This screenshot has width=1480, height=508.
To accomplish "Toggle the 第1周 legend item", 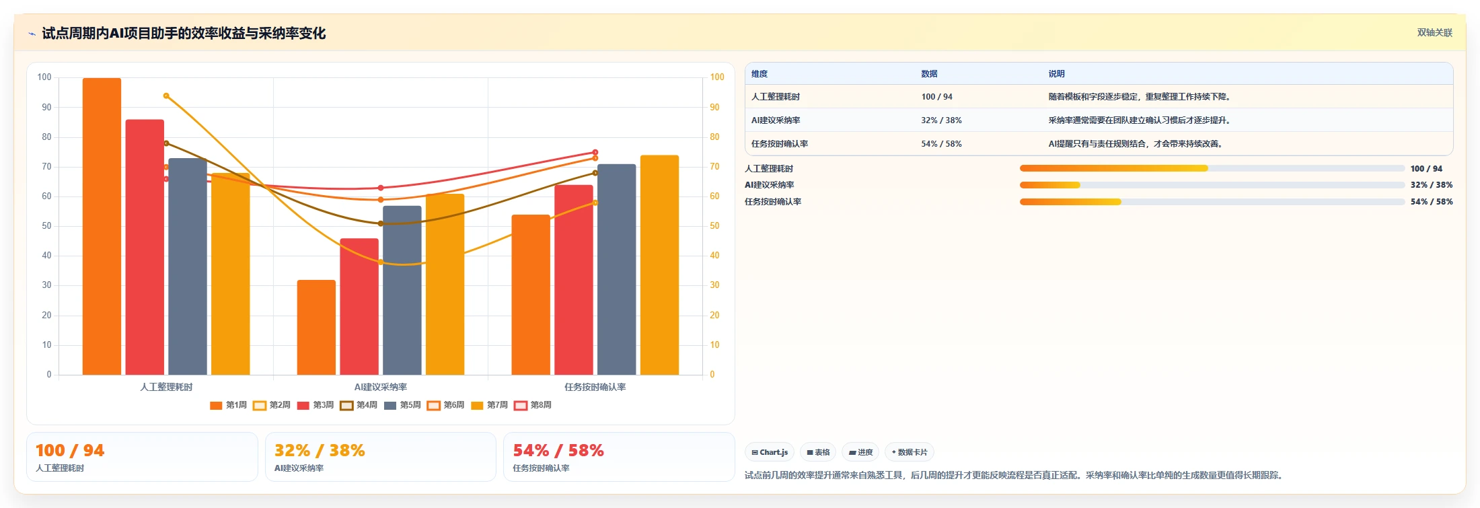I will pyautogui.click(x=229, y=405).
